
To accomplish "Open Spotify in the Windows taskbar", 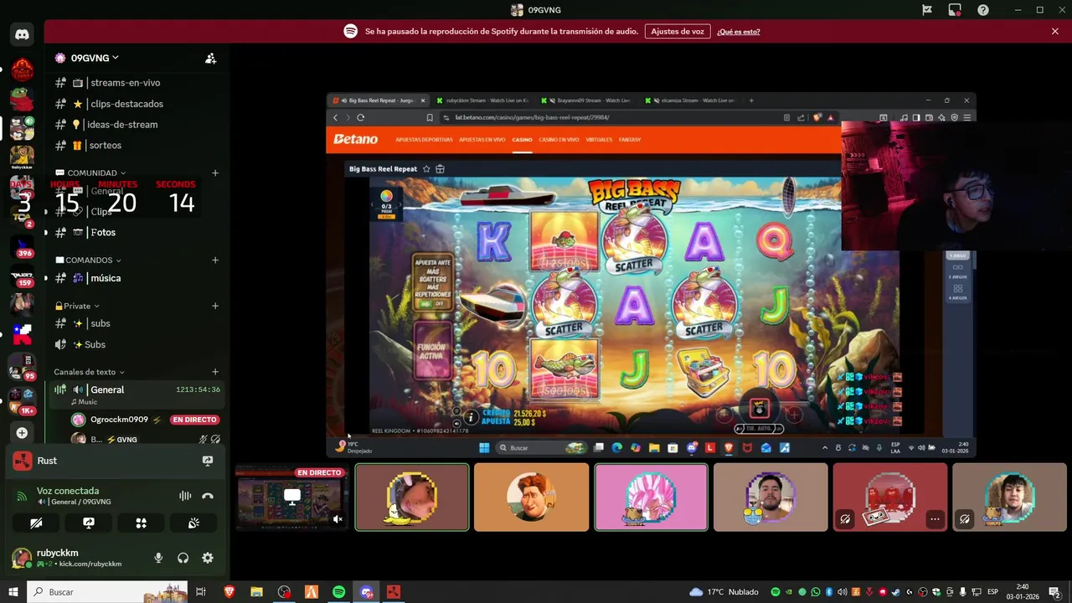I will [x=338, y=592].
